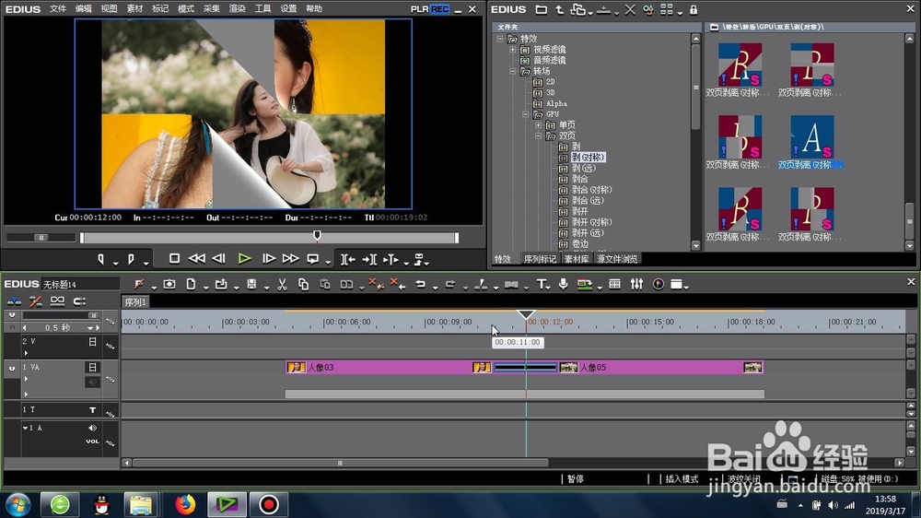Toggle the VOL button on 1 A track

tap(92, 441)
